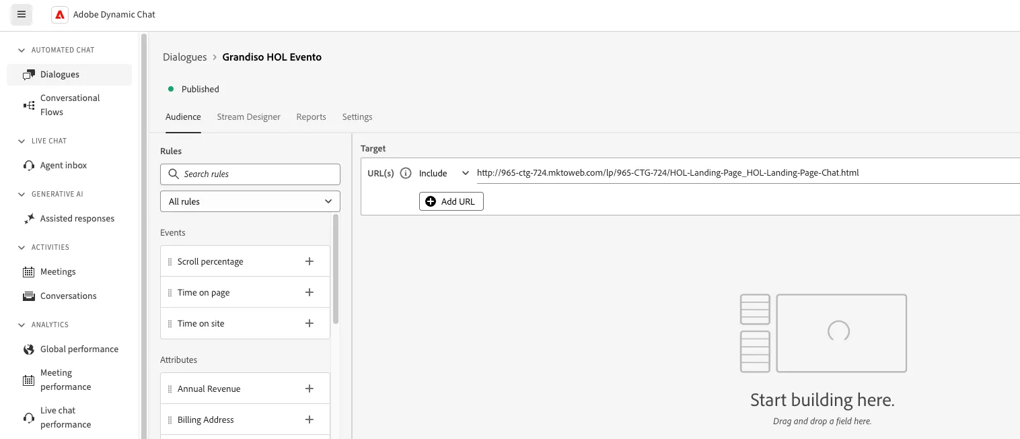Add the Time on page rule
This screenshot has width=1020, height=439.
309,292
